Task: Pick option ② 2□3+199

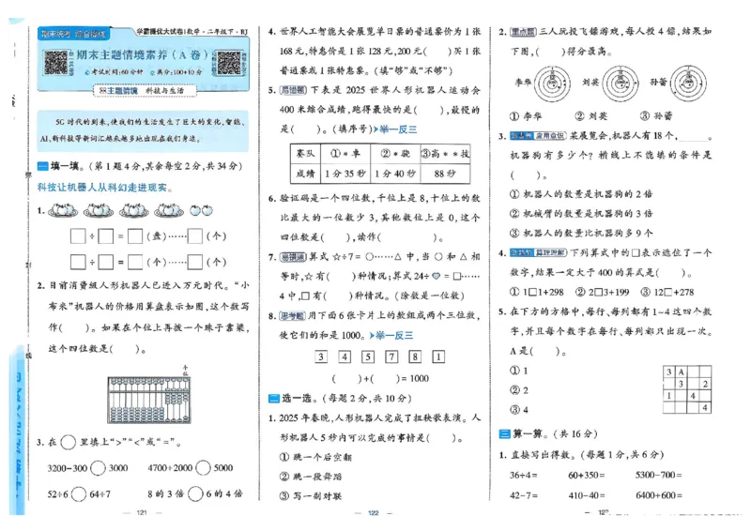Action: click(602, 292)
